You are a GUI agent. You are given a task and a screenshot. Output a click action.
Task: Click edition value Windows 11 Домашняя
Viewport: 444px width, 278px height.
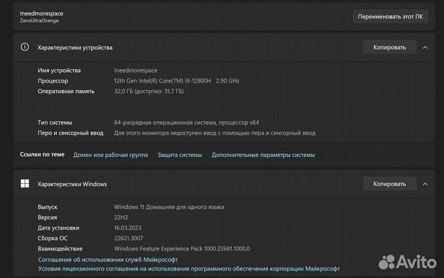coord(169,207)
